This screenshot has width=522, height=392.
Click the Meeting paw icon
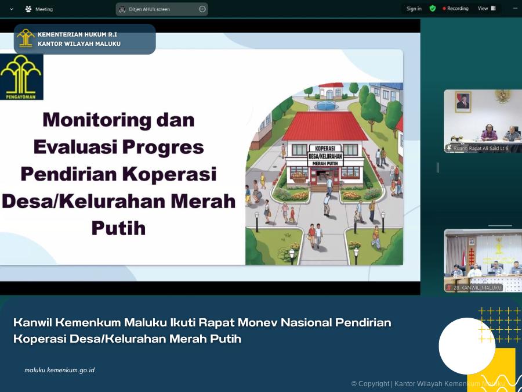pos(28,9)
